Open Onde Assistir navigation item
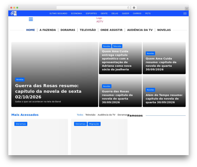 (x=112, y=30)
